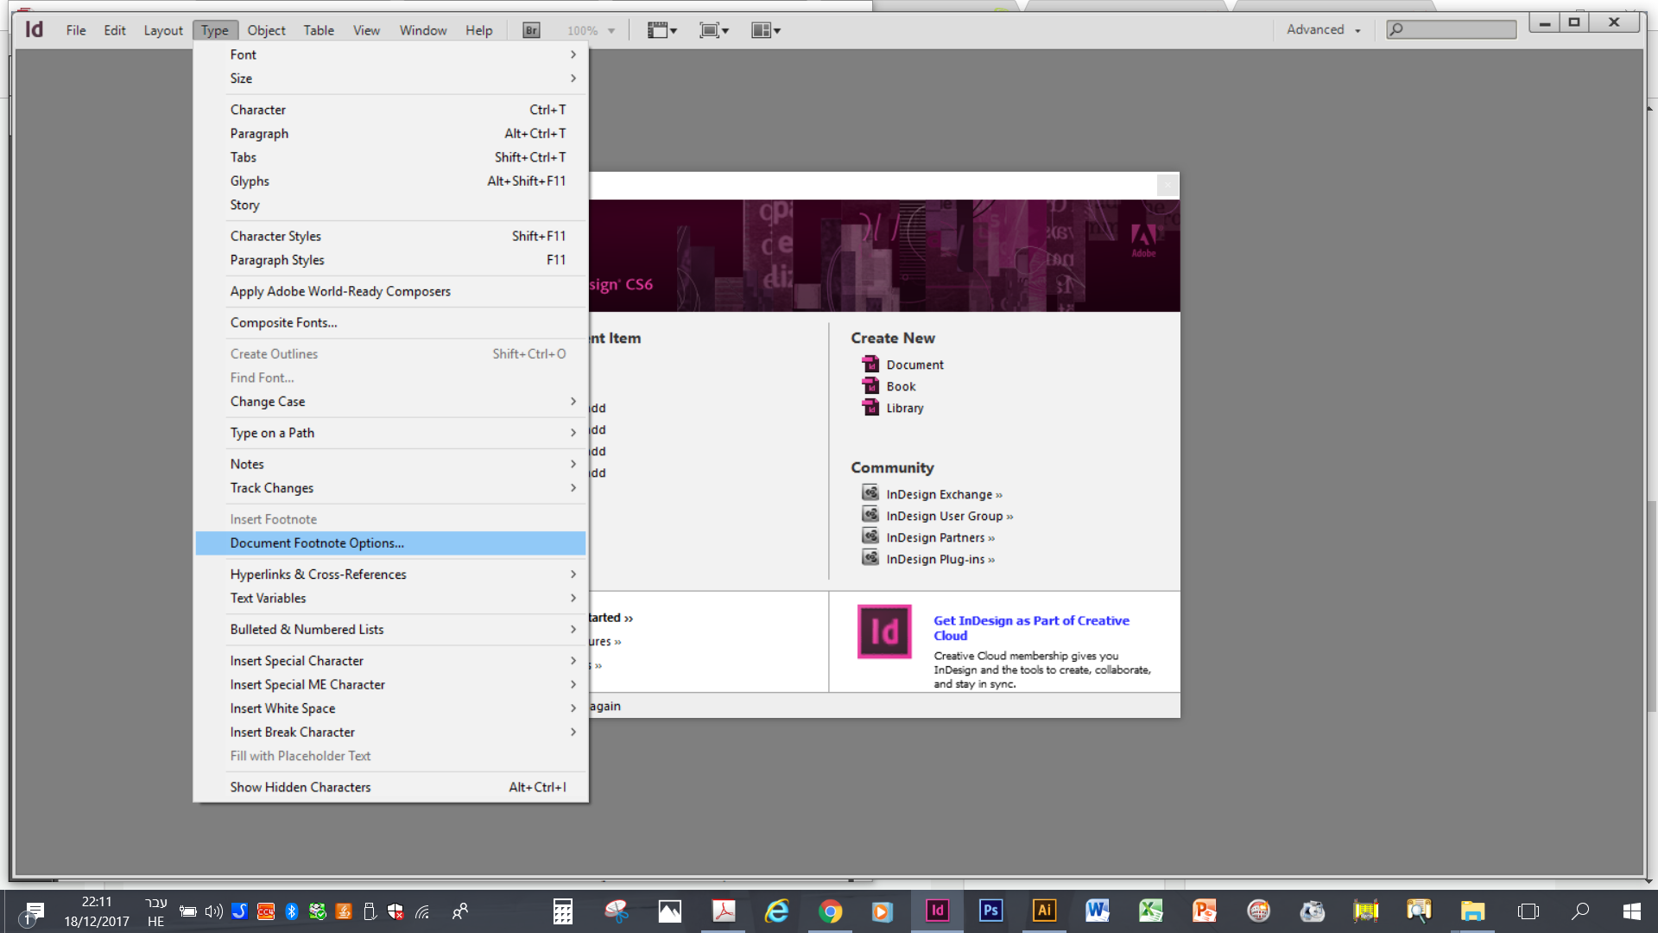Expand the Change Case submenu
Image resolution: width=1658 pixels, height=933 pixels.
pyautogui.click(x=390, y=402)
